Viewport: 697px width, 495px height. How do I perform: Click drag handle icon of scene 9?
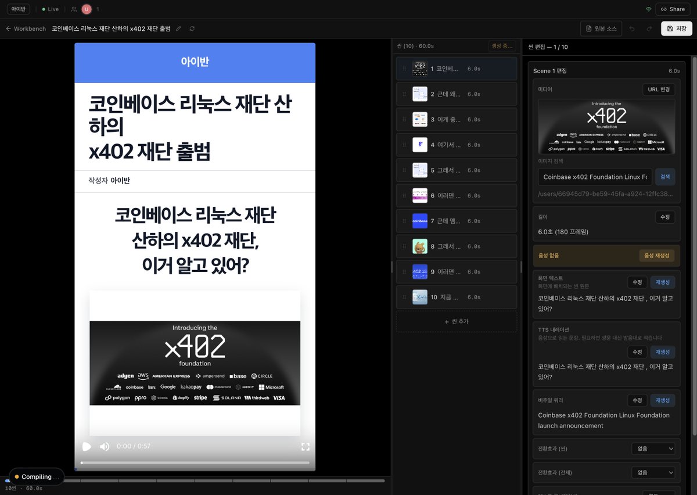click(404, 272)
